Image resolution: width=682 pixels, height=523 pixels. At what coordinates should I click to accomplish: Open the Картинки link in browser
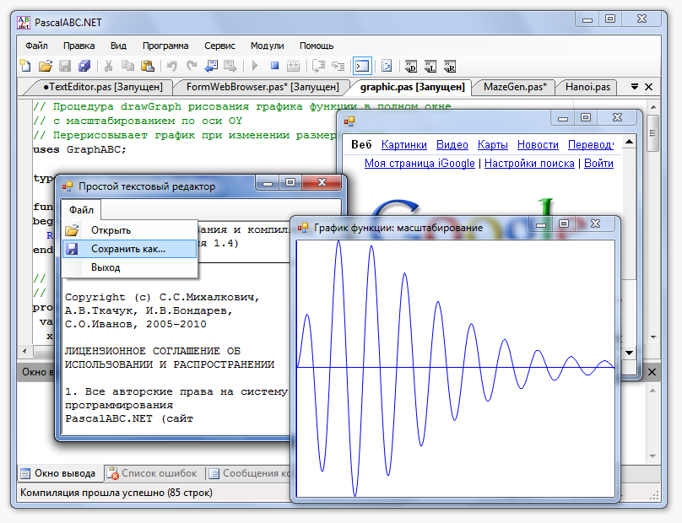[403, 144]
